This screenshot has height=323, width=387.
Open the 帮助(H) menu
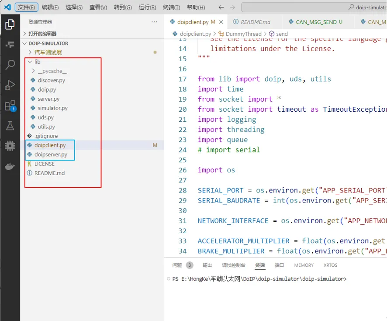196,7
